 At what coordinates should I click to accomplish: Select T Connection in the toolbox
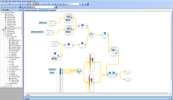coord(11,26)
